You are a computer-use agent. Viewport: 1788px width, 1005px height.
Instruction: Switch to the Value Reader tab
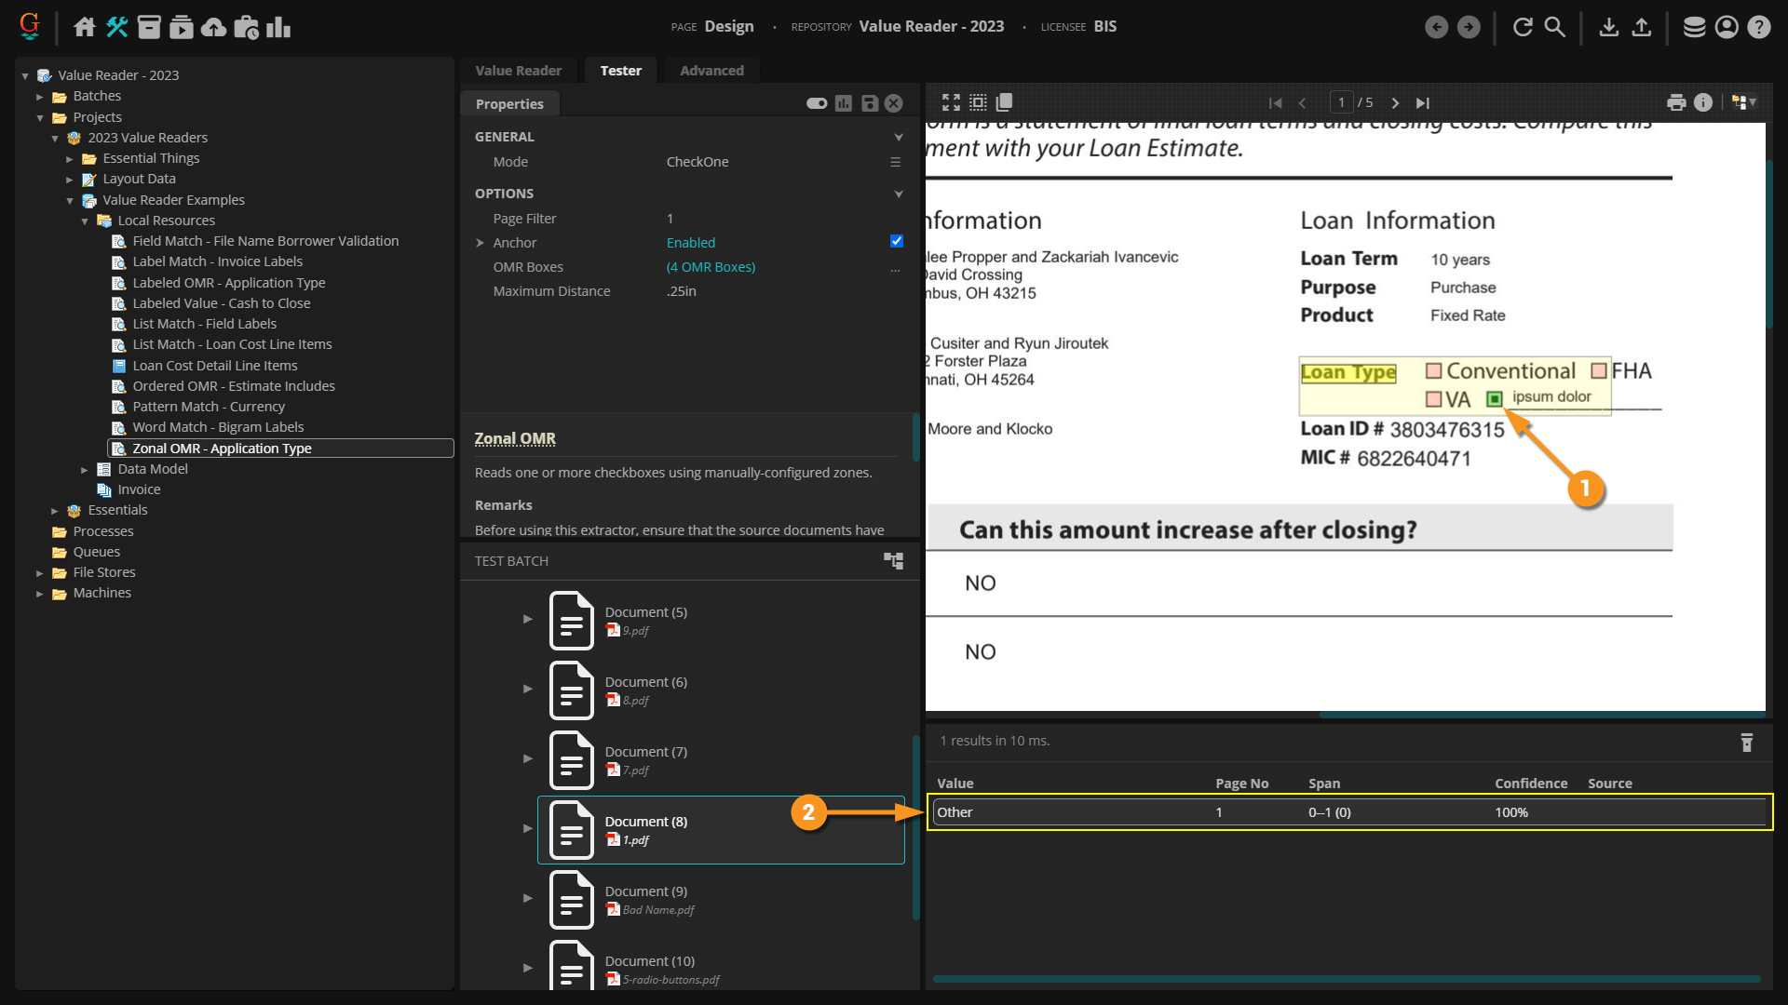[518, 71]
